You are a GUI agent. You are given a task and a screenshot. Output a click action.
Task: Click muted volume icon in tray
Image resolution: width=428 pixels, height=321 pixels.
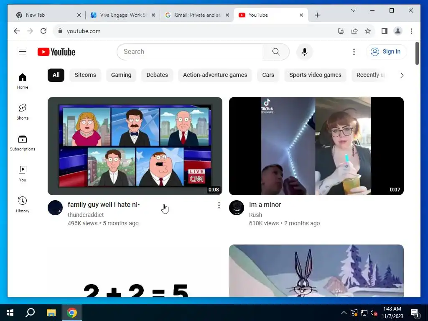point(374,313)
